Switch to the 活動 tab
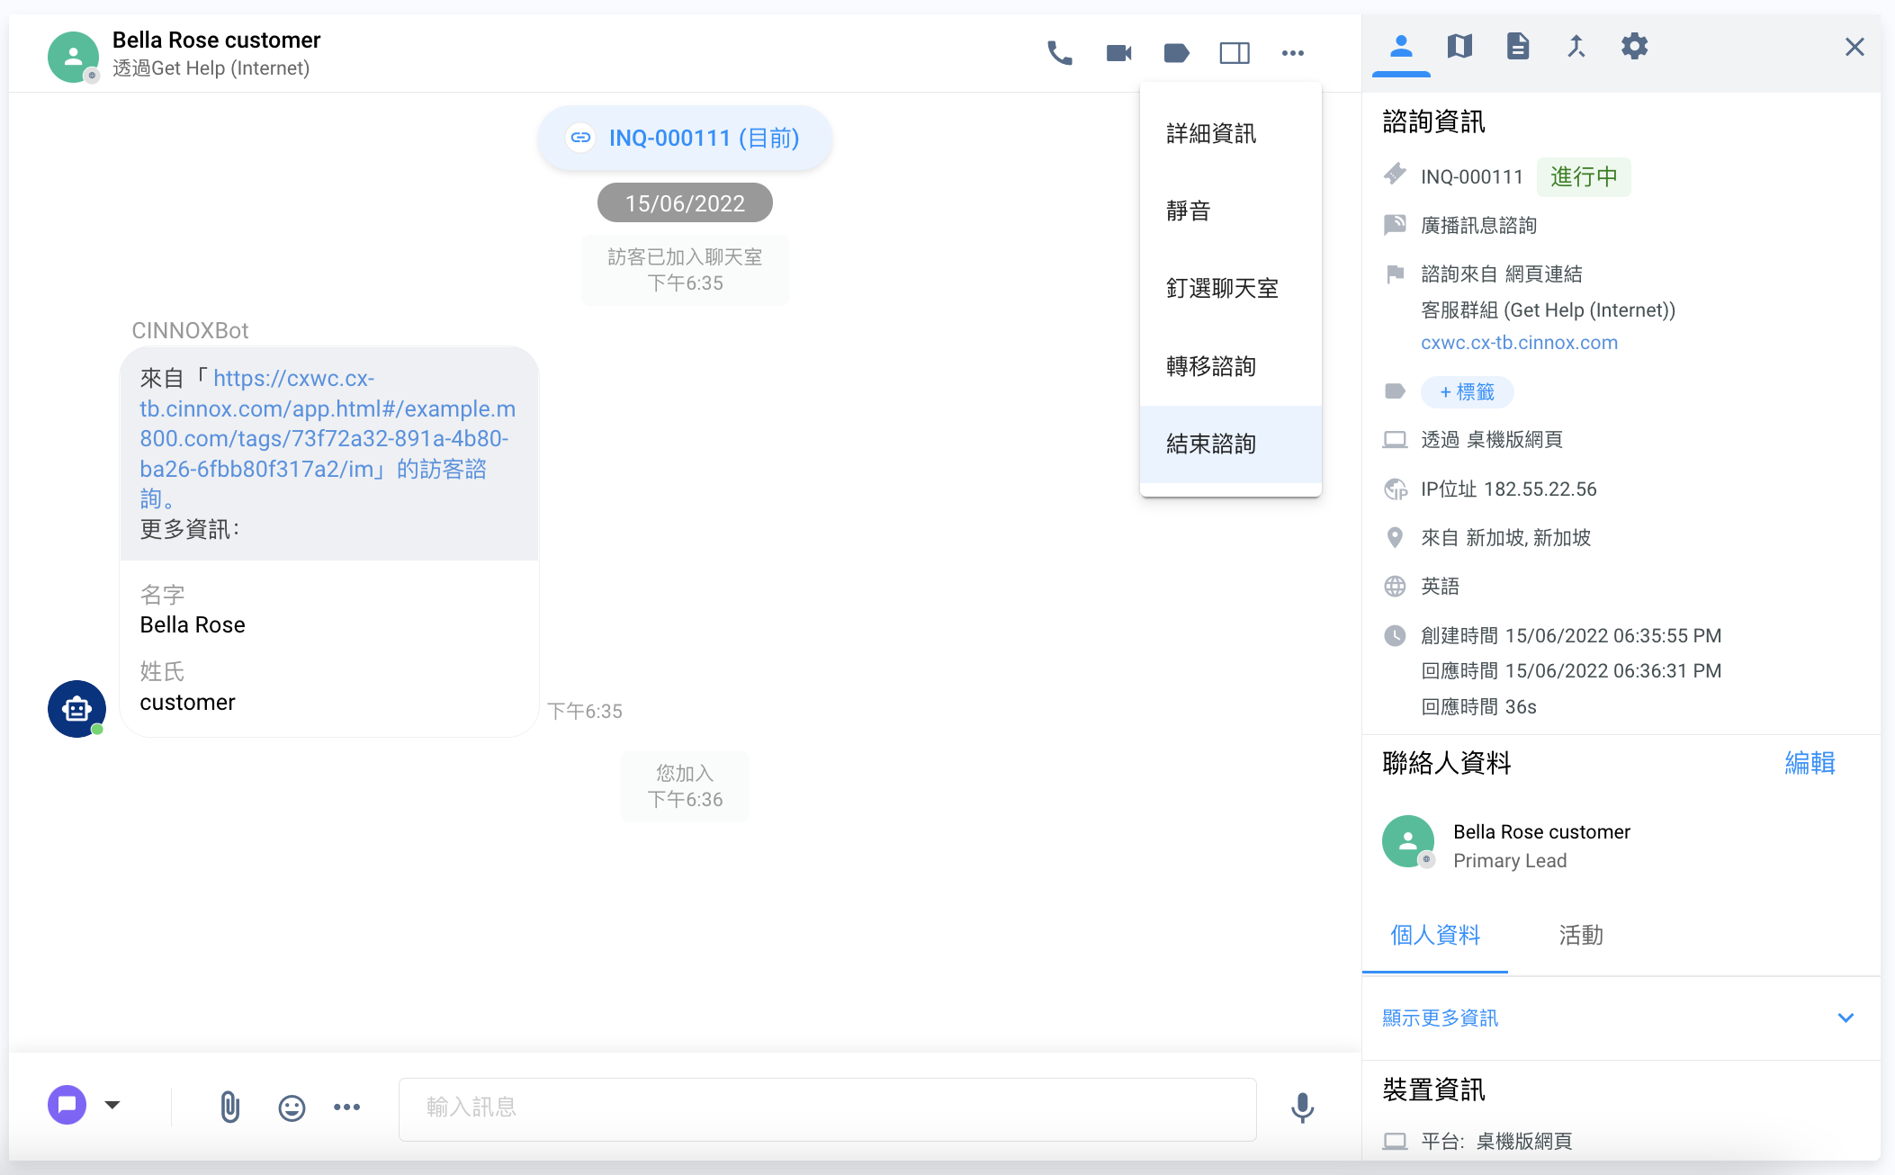This screenshot has width=1895, height=1175. (1581, 935)
